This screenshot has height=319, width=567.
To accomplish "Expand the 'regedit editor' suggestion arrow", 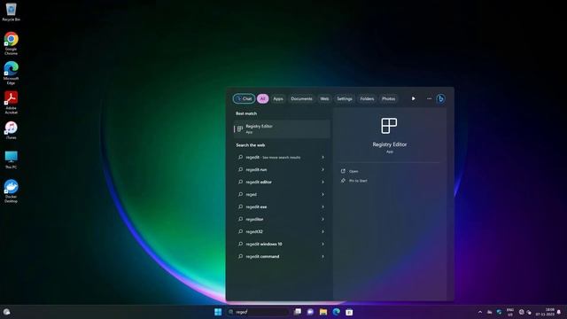I will [x=322, y=182].
